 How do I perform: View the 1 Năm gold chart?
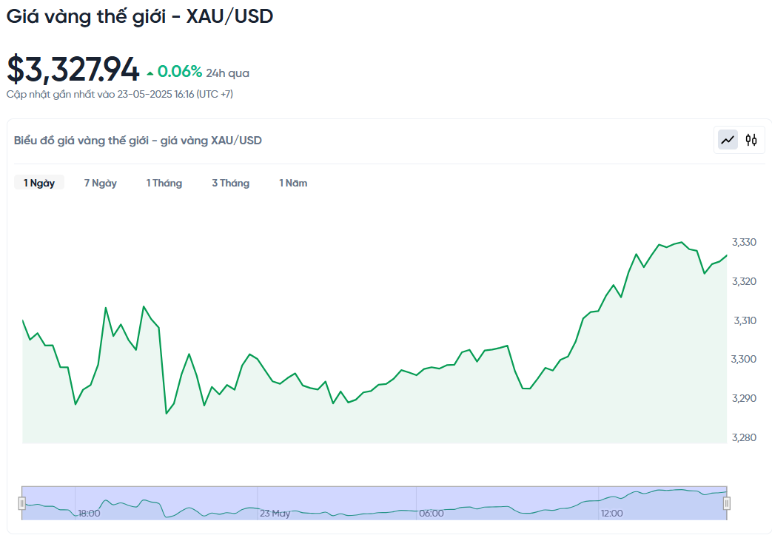(293, 183)
